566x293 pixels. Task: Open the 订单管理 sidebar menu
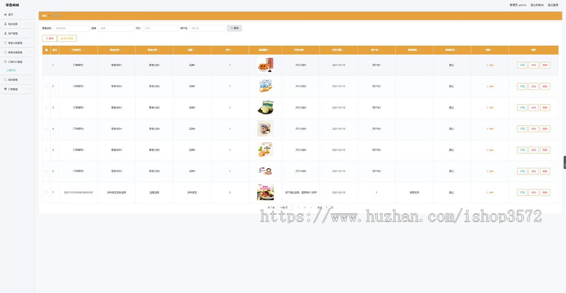pyautogui.click(x=17, y=89)
